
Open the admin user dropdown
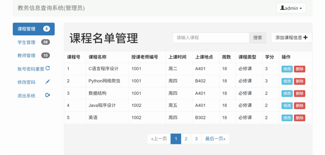[x=291, y=8]
